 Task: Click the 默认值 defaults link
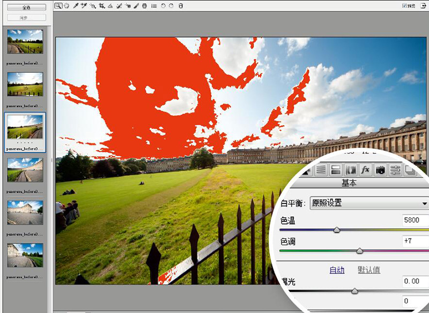(368, 270)
